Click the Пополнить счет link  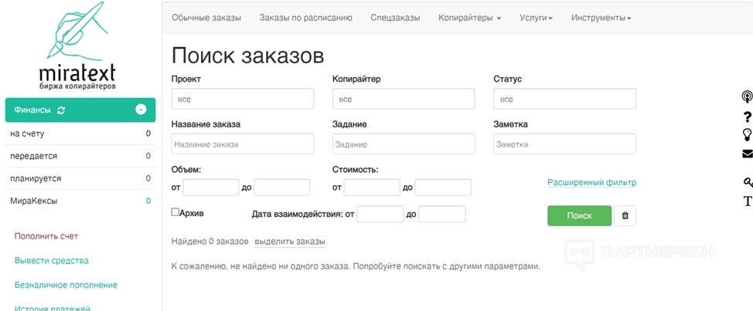pos(46,236)
